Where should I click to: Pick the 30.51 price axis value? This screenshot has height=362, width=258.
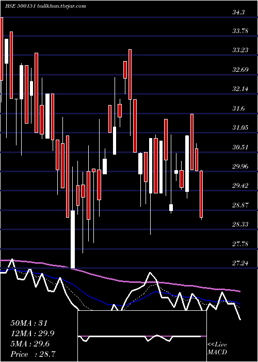pos(240,147)
